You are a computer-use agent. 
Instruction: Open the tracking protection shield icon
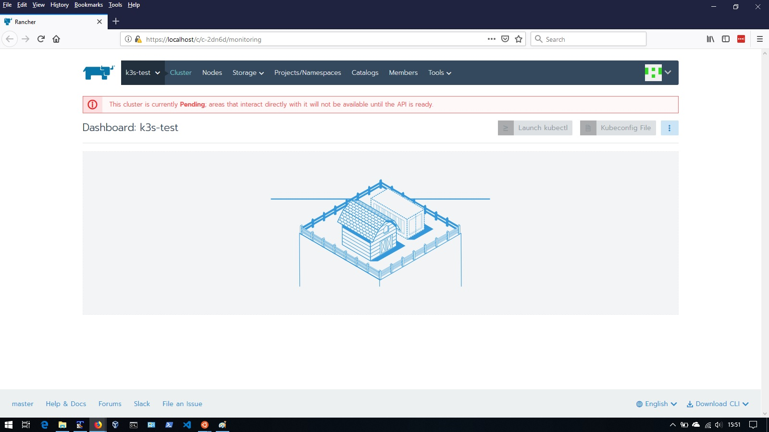coord(505,39)
